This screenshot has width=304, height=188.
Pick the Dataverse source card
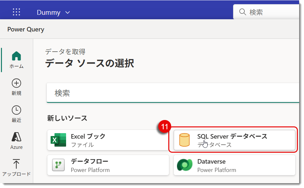click(234, 165)
